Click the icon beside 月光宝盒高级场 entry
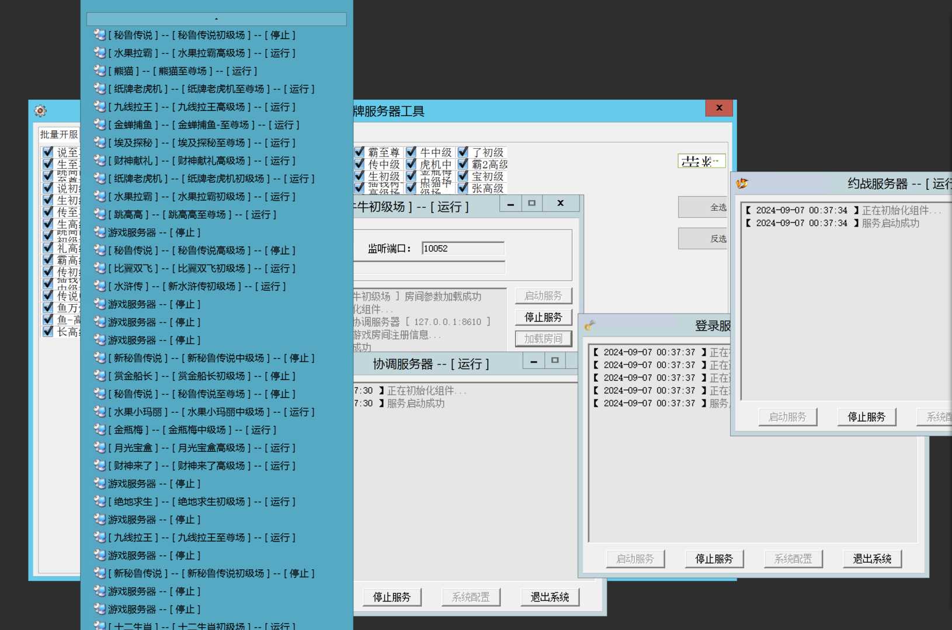Viewport: 952px width, 630px height. [x=100, y=448]
